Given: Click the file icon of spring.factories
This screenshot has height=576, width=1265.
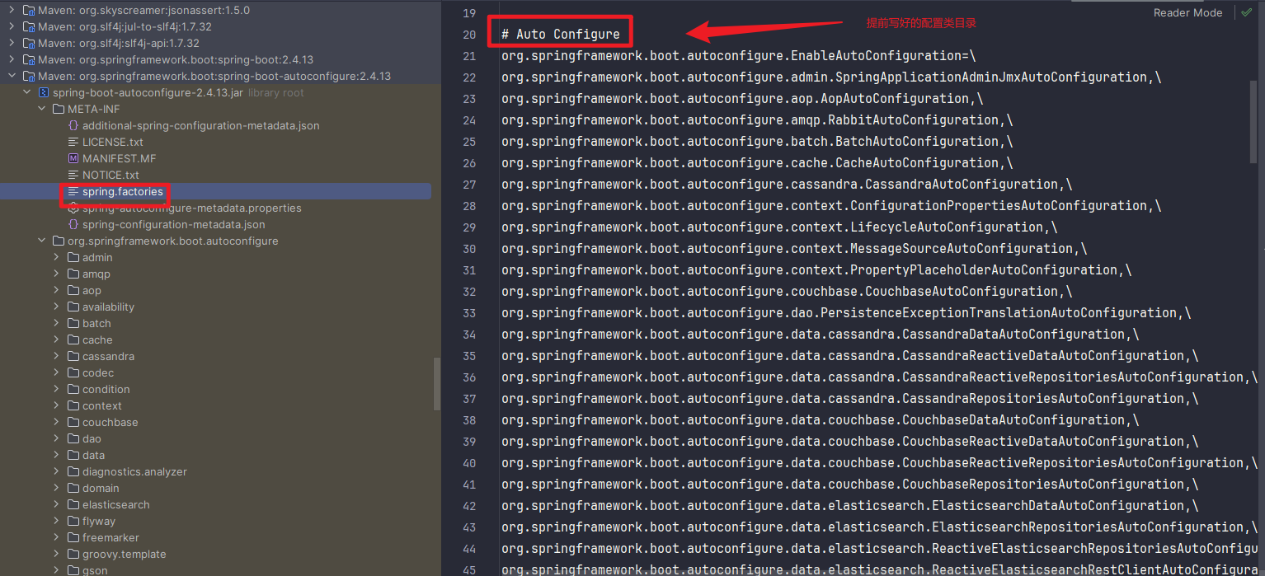Looking at the screenshot, I should pyautogui.click(x=73, y=192).
